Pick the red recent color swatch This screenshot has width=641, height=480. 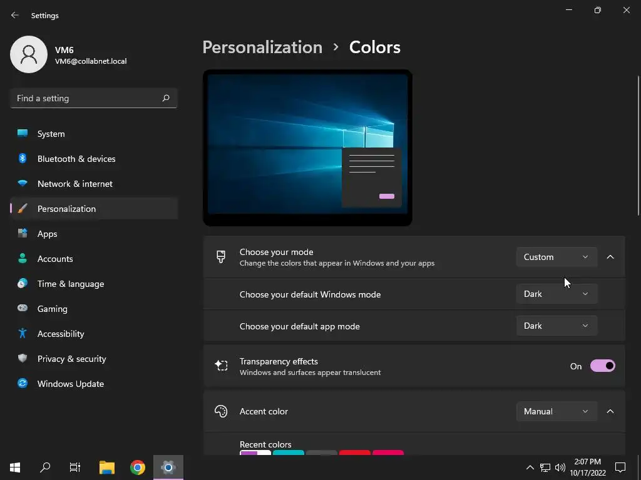(x=354, y=452)
